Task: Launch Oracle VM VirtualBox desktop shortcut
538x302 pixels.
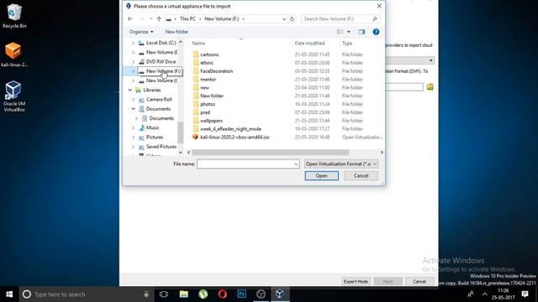Action: (x=14, y=96)
